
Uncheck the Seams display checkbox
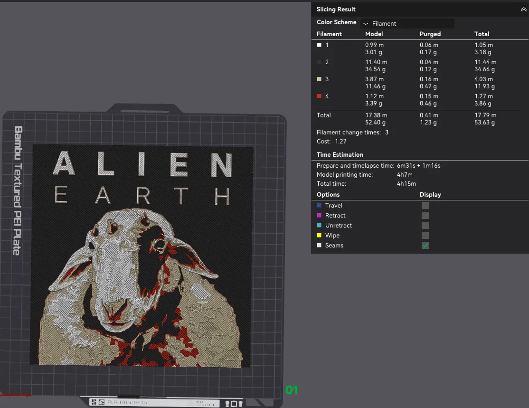pos(425,246)
